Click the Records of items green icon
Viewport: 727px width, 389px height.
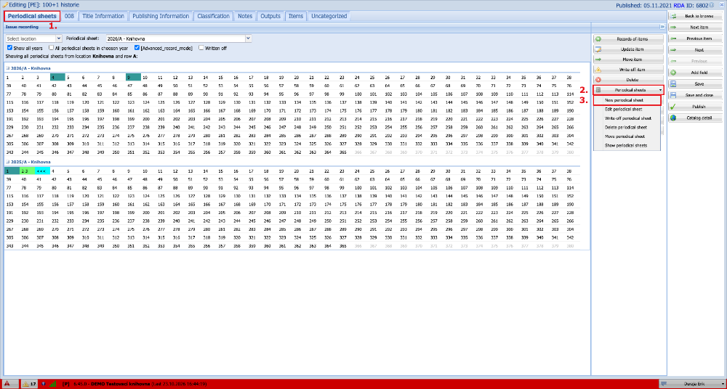[x=598, y=39]
